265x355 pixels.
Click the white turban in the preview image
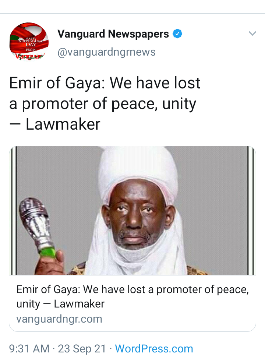(x=138, y=172)
